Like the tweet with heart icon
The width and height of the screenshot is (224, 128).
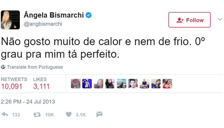(69, 115)
